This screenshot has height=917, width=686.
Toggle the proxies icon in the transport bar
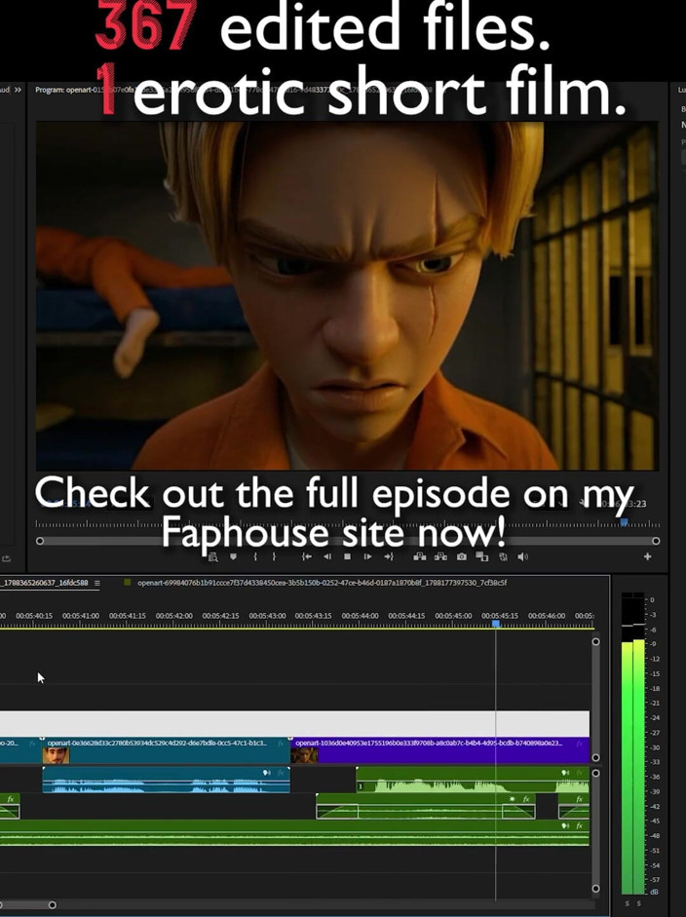coord(503,556)
